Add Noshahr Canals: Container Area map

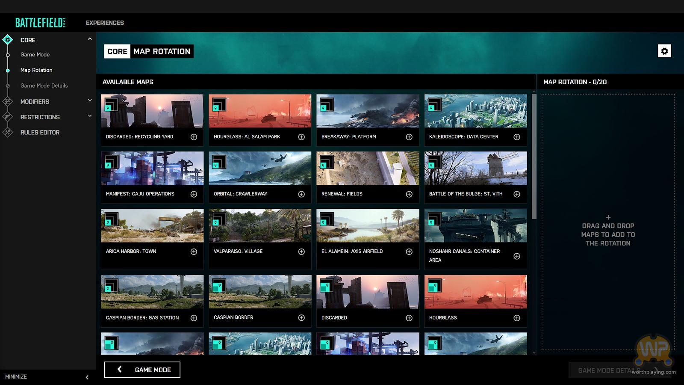pyautogui.click(x=517, y=256)
